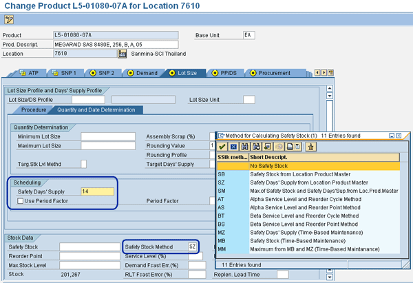The width and height of the screenshot is (413, 283).
Task: Switch to the Procedure subtab
Action: pyautogui.click(x=34, y=109)
